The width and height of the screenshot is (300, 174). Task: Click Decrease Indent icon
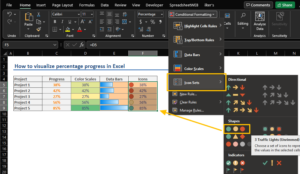point(102,29)
